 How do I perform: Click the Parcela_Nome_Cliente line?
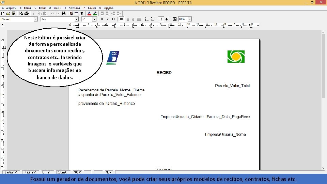(x=111, y=90)
